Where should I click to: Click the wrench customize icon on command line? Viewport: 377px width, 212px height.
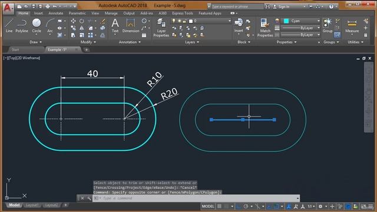point(89,198)
